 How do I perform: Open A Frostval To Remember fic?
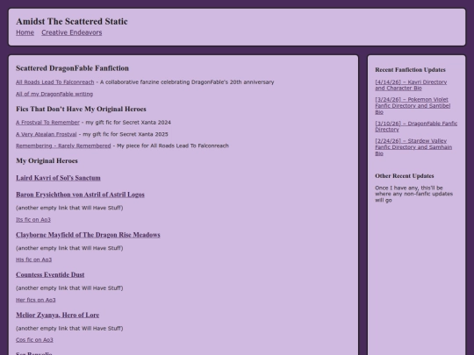(47, 122)
